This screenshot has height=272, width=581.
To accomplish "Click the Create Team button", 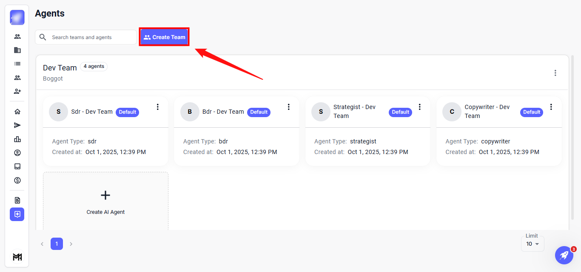I will click(x=164, y=37).
